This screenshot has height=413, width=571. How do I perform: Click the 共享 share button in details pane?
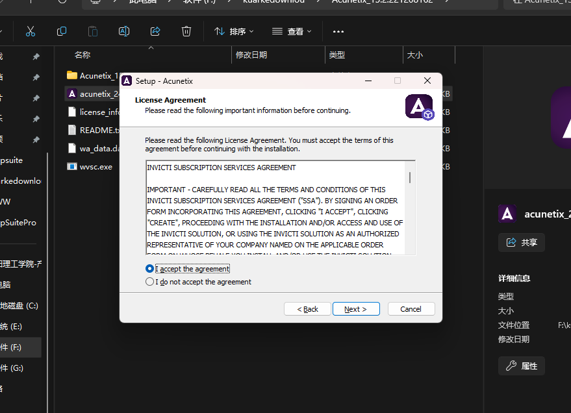(x=522, y=242)
